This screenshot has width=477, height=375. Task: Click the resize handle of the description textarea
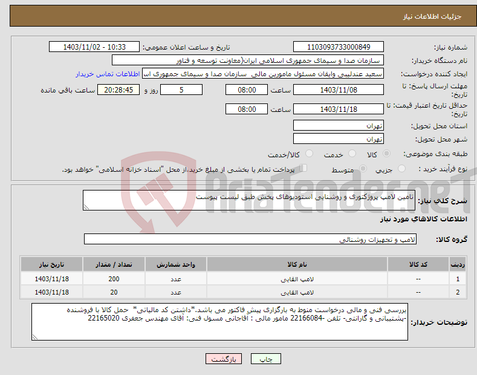[86, 207]
